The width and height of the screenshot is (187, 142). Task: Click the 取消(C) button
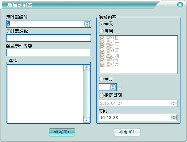[127, 132]
